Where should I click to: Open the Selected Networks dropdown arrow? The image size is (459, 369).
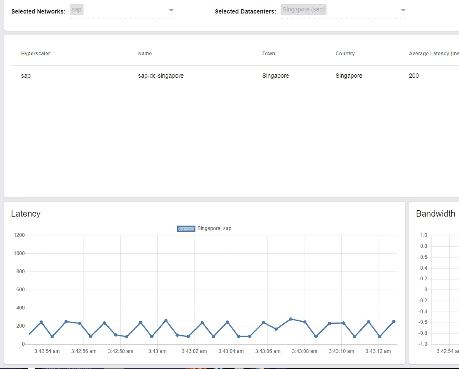coord(171,10)
